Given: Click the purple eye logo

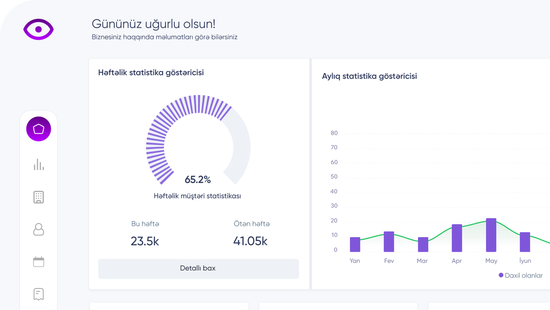Looking at the screenshot, I should tap(38, 30).
